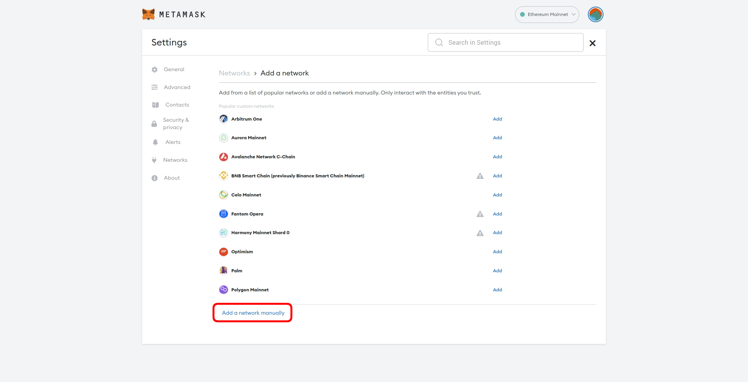The width and height of the screenshot is (748, 382).
Task: Click the Advanced sliders icon
Action: pyautogui.click(x=155, y=87)
